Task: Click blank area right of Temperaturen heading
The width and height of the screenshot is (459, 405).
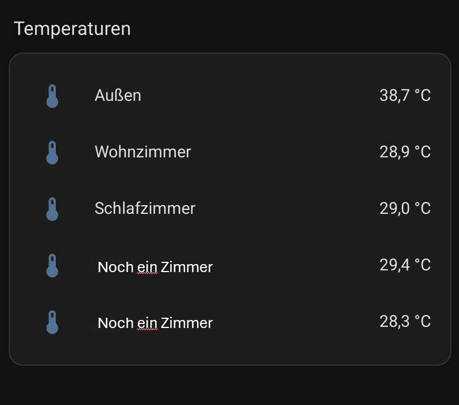Action: (x=293, y=29)
